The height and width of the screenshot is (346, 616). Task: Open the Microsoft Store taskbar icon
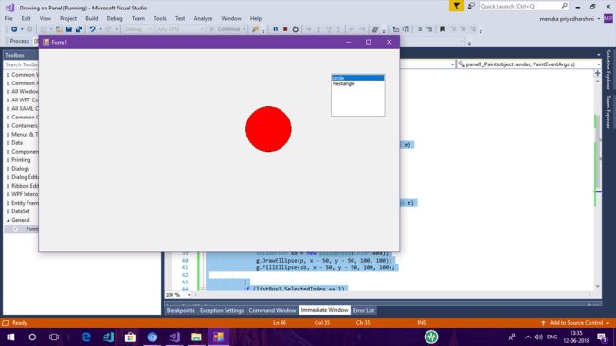(x=130, y=337)
